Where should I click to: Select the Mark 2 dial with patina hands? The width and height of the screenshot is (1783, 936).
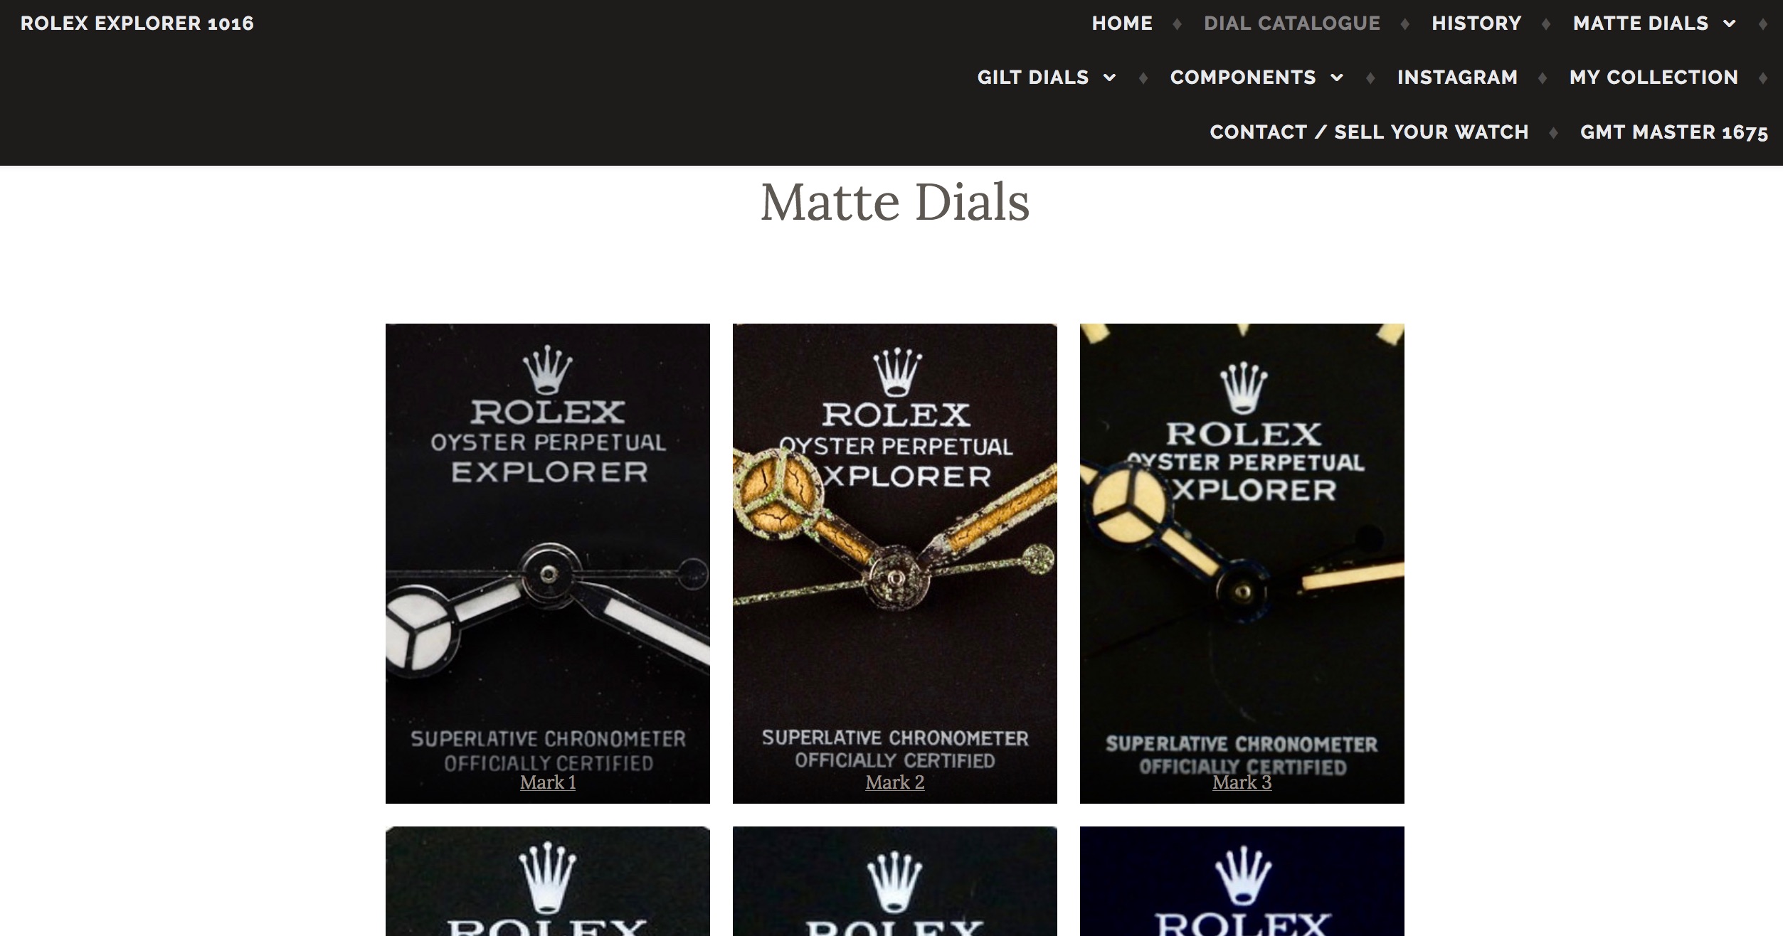coord(895,563)
